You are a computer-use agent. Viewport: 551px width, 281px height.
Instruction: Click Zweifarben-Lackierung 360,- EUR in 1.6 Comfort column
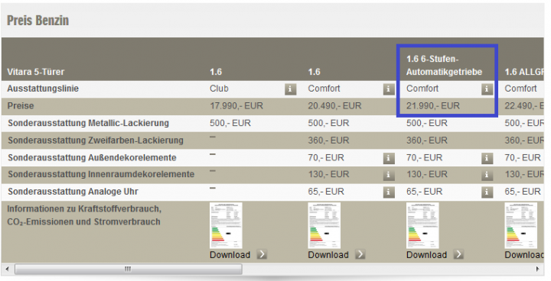tap(328, 140)
